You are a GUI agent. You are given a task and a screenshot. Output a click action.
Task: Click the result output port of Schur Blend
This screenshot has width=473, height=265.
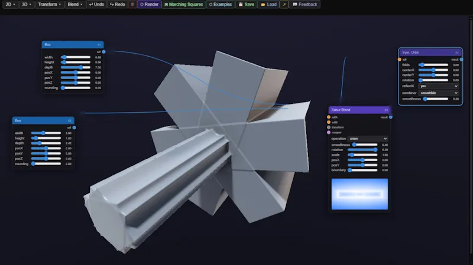tap(391, 117)
